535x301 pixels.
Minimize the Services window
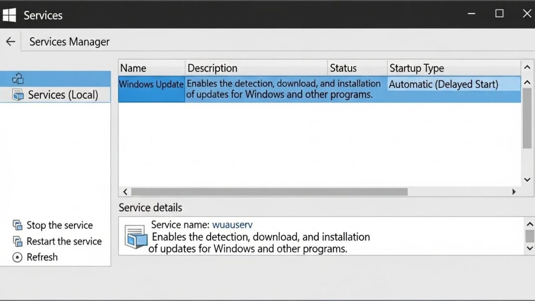(472, 14)
